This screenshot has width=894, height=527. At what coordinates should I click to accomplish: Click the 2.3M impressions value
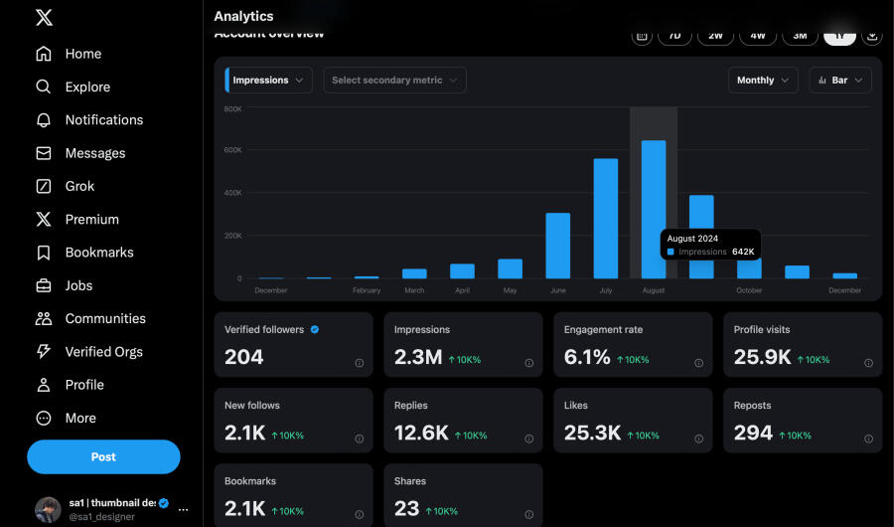click(x=418, y=357)
